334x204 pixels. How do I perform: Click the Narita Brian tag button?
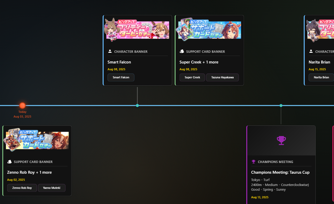(x=321, y=78)
